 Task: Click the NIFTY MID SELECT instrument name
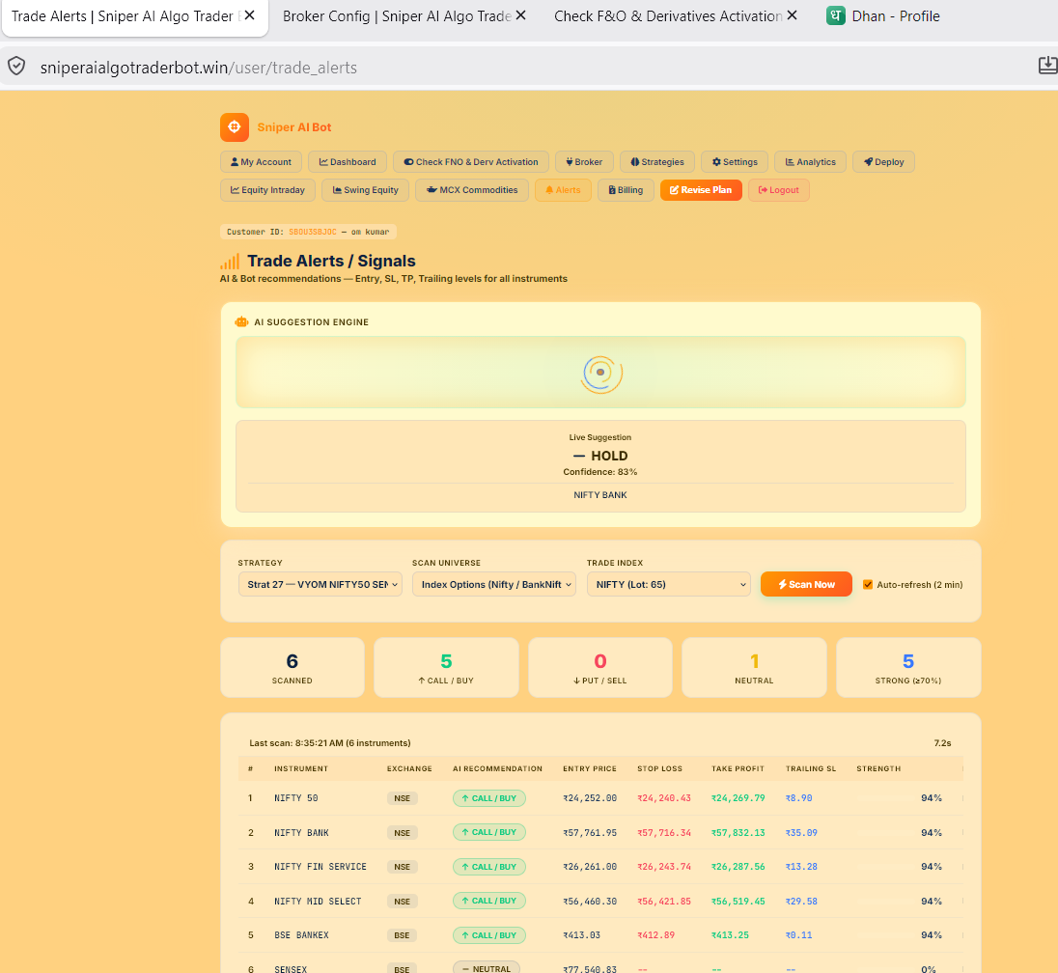[x=318, y=902]
